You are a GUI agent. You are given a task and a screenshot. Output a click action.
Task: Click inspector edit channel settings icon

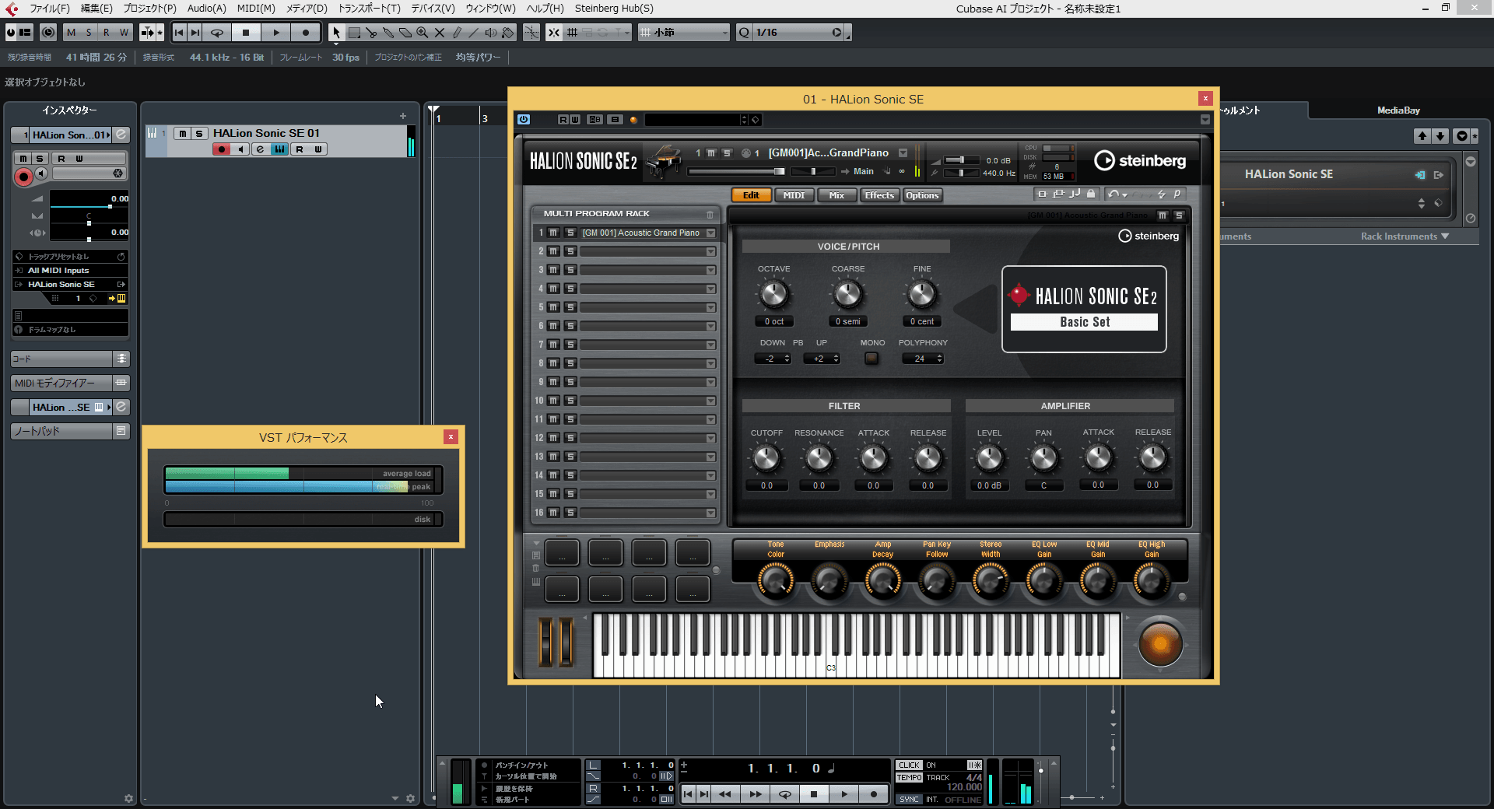point(121,135)
